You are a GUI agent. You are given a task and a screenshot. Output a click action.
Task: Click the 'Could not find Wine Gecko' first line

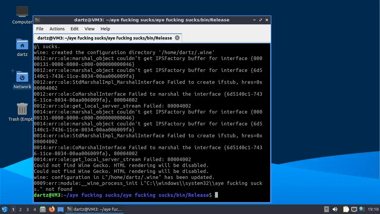(x=121, y=165)
